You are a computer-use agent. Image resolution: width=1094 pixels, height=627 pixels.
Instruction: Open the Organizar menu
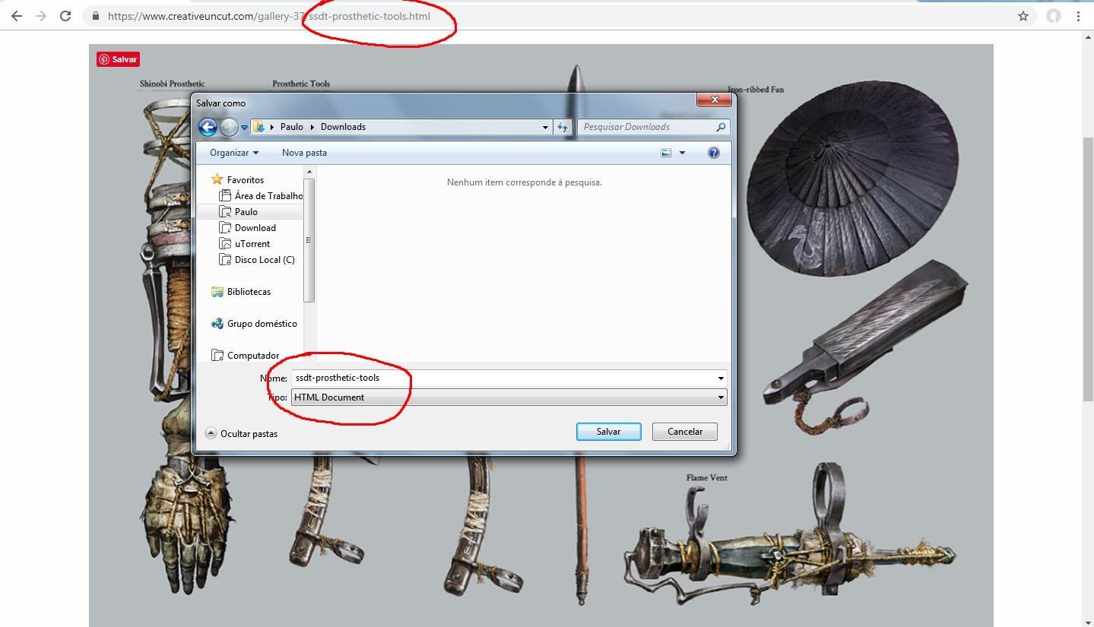[x=234, y=153]
